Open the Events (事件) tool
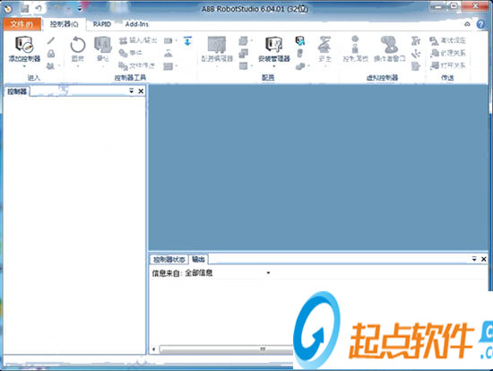This screenshot has height=371, width=493. point(131,53)
